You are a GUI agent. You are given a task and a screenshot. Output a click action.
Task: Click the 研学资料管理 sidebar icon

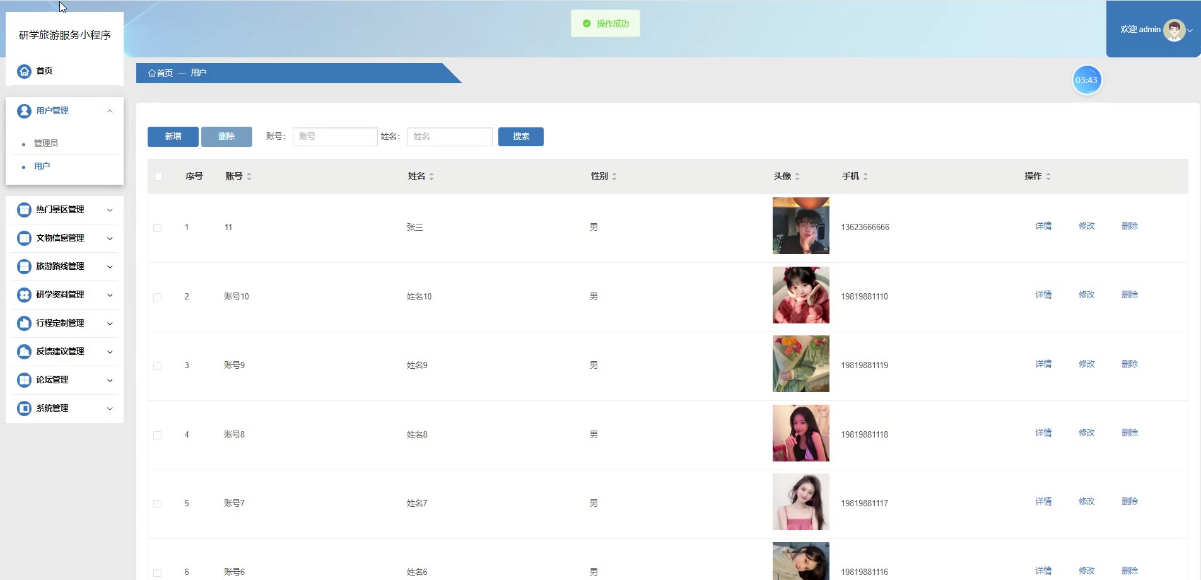(x=24, y=295)
